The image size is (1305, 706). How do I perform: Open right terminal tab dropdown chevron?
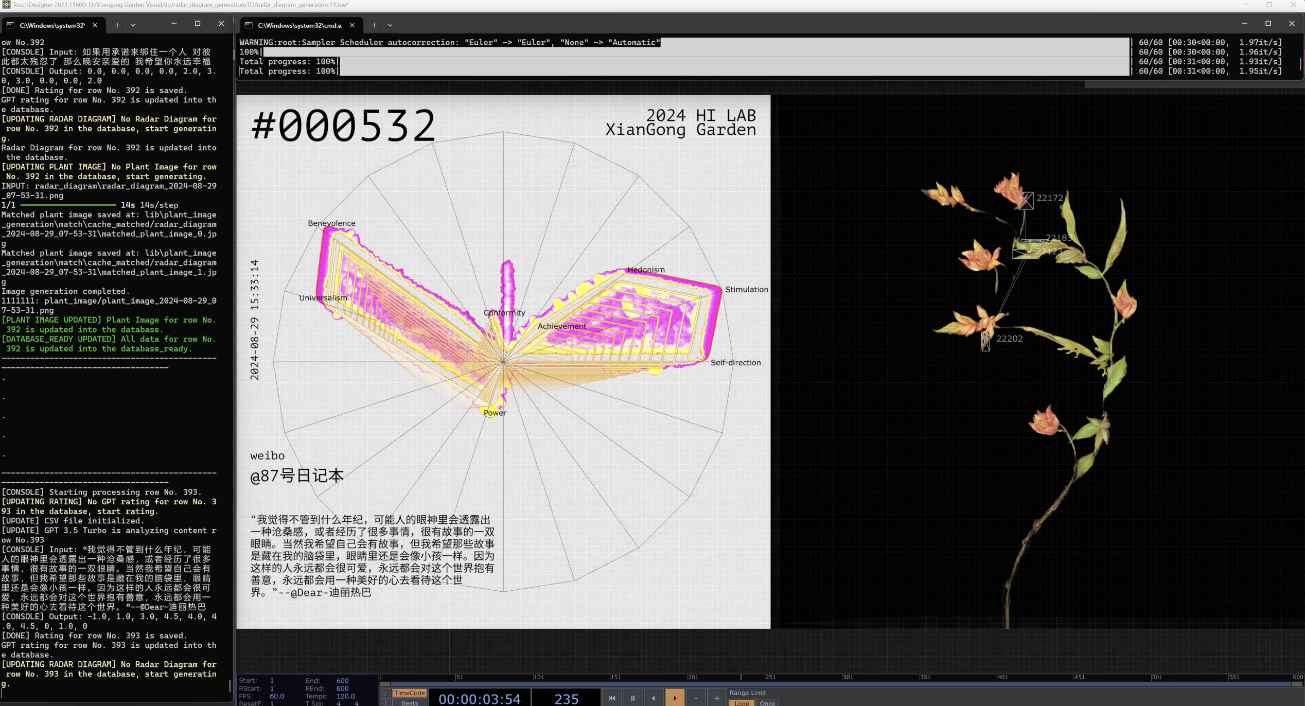tap(390, 25)
